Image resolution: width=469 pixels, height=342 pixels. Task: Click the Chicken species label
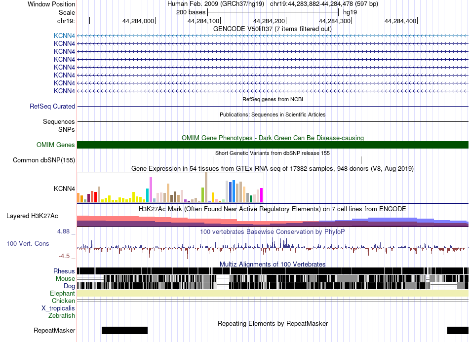(x=63, y=301)
